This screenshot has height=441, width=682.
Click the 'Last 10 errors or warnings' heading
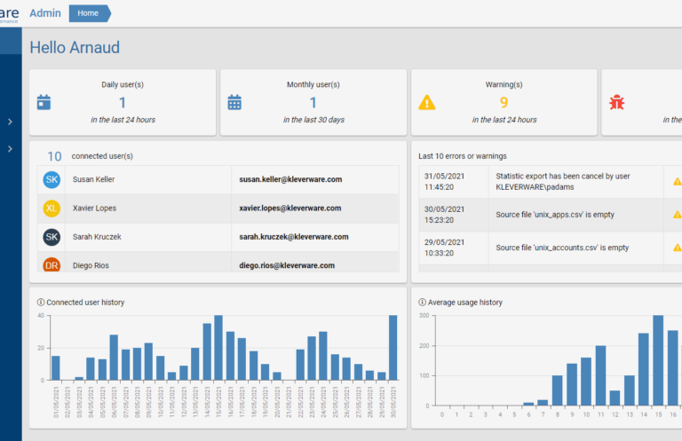click(463, 156)
